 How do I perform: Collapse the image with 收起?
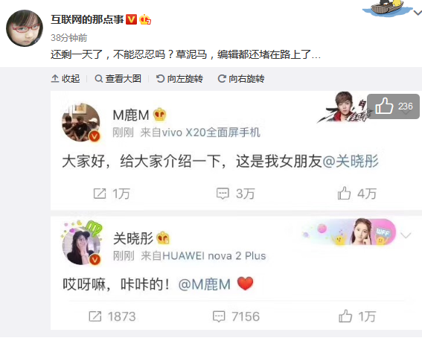pyautogui.click(x=65, y=79)
